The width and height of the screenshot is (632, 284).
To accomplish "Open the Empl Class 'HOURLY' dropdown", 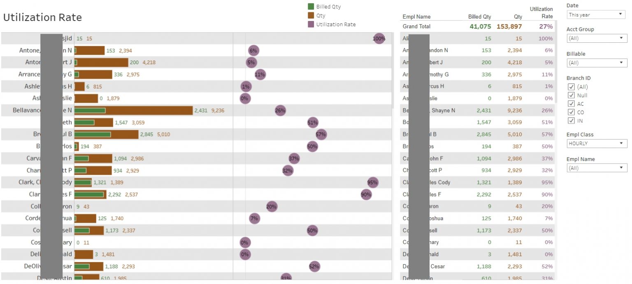I will (596, 143).
